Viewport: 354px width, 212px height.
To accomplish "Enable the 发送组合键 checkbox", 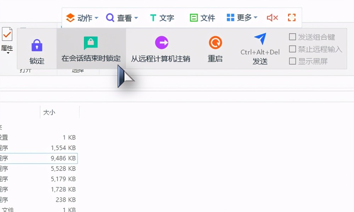I will click(x=292, y=37).
